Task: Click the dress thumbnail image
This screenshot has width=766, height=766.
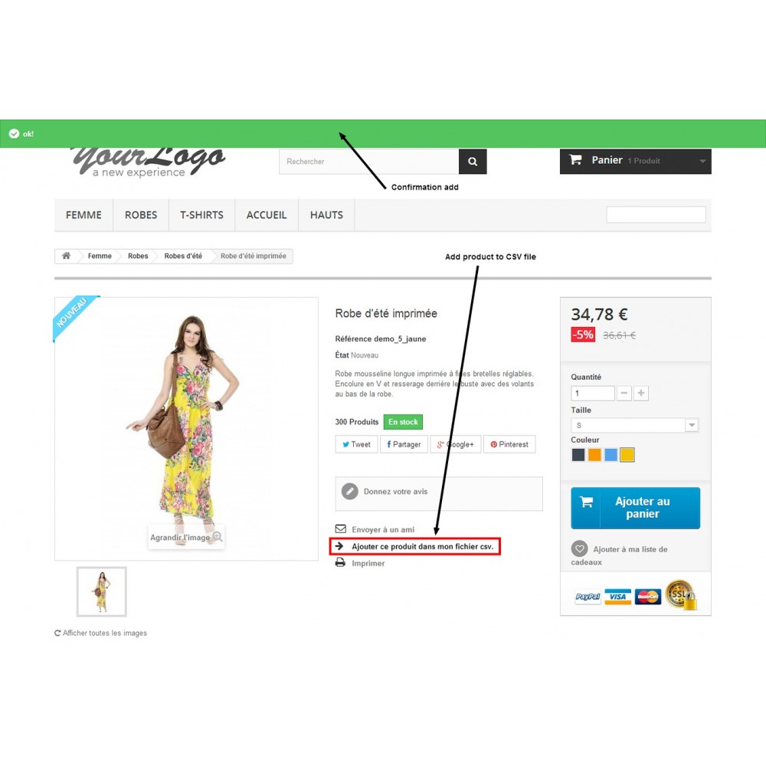Action: 102,591
